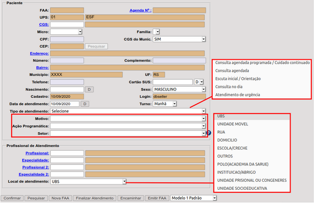The image size is (316, 204).
Task: Click the CEP input field
Action: (67, 47)
